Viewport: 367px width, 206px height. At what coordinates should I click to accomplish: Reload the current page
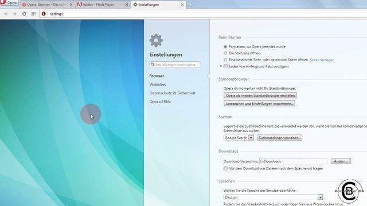[24, 14]
